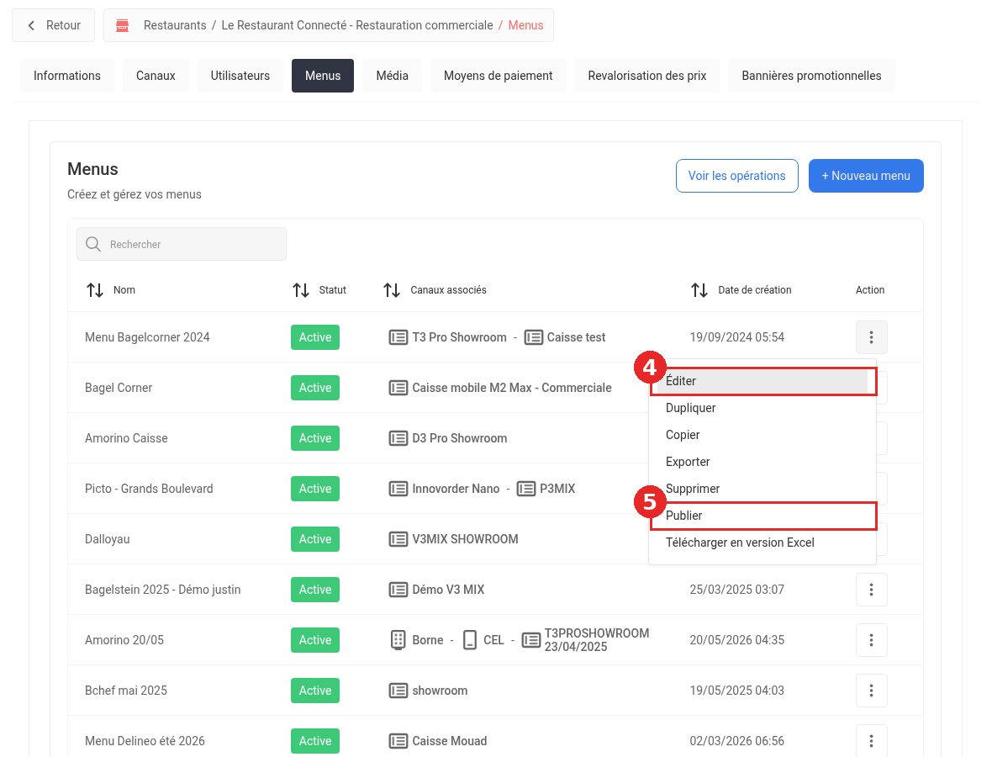Click the CEL mobile channel icon
The image size is (992, 757).
click(x=469, y=640)
